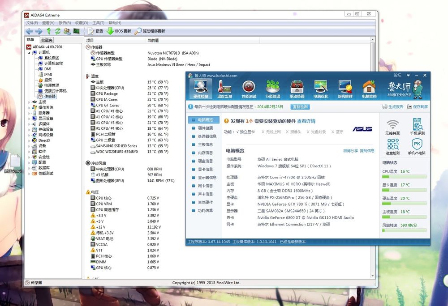
Task: Click the 手机评测 phone icon in Ludashi
Action: coord(417,127)
